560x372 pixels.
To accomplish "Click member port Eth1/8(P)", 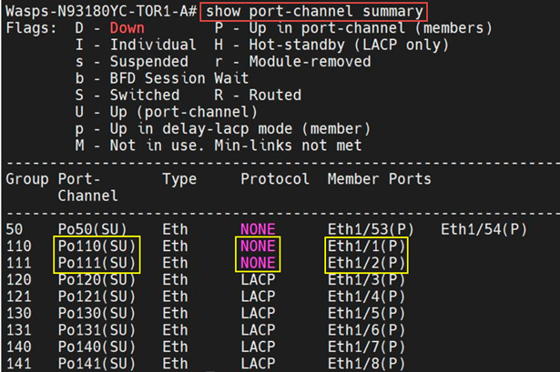I will point(366,362).
